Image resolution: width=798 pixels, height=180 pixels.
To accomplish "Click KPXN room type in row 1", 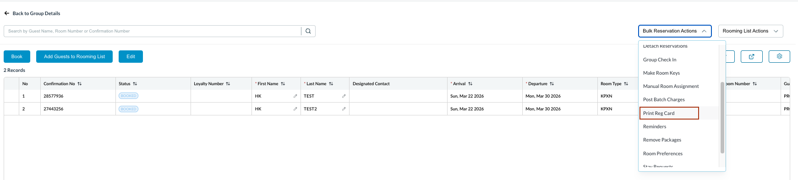I will pos(607,96).
